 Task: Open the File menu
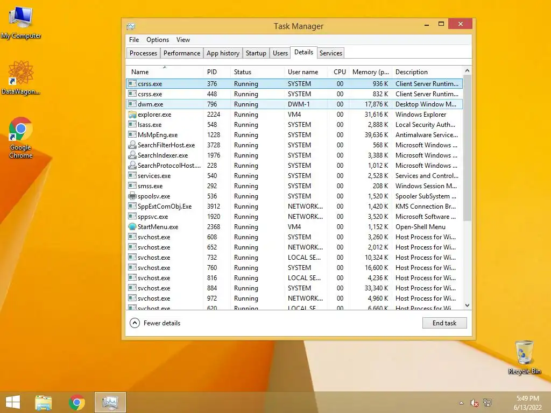tap(134, 40)
